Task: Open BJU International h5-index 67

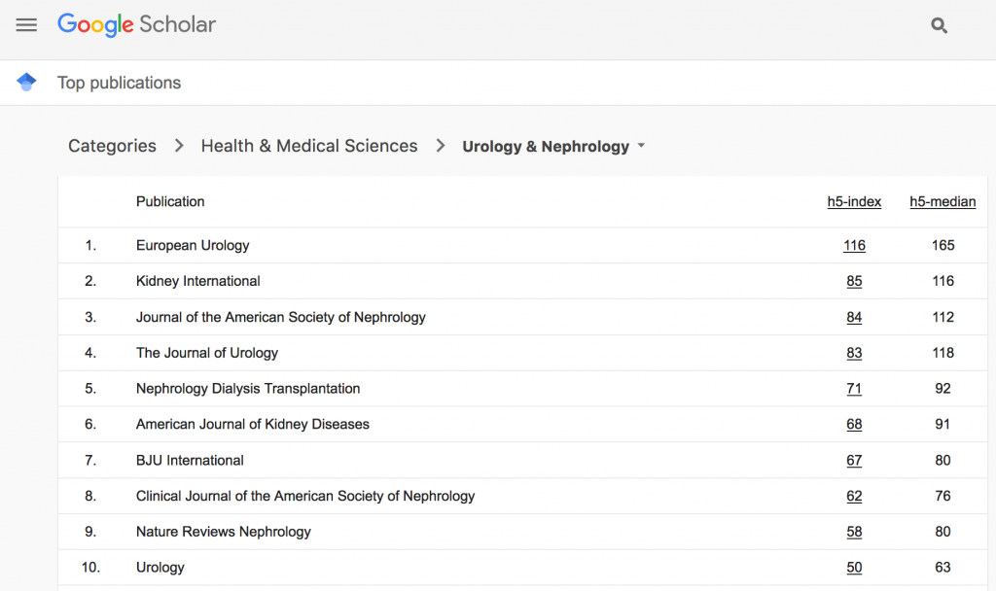Action: coord(854,461)
